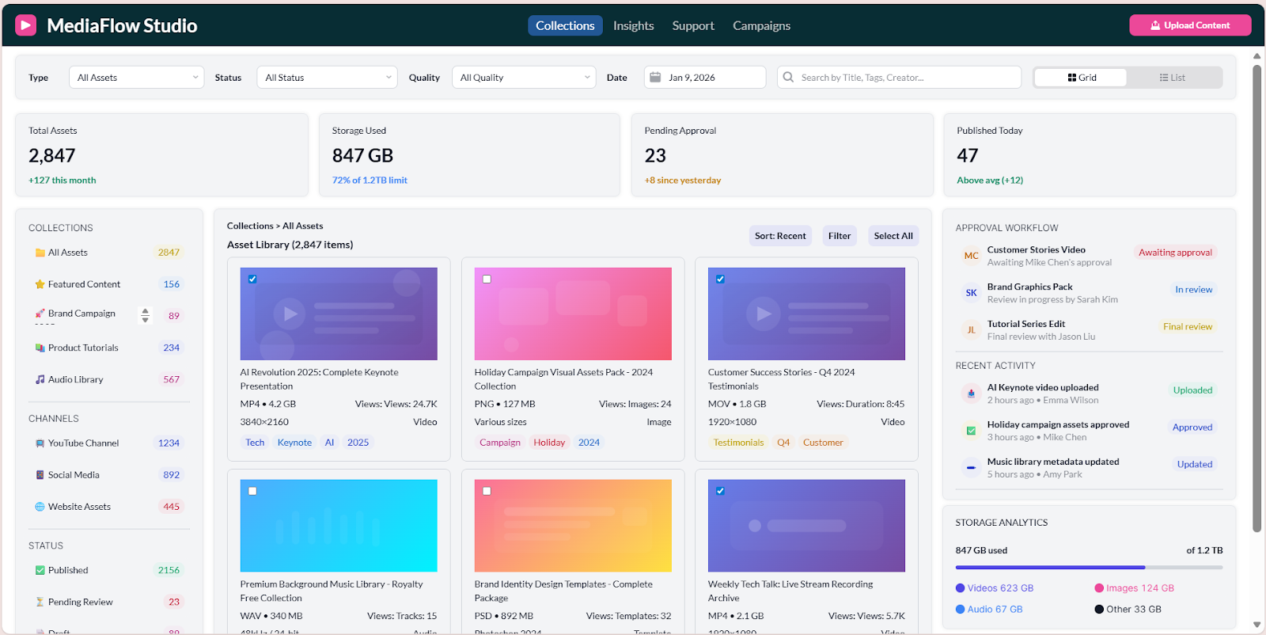Viewport: 1266px width, 635px height.
Task: Click the All Assets folder icon
Action: pyautogui.click(x=40, y=253)
